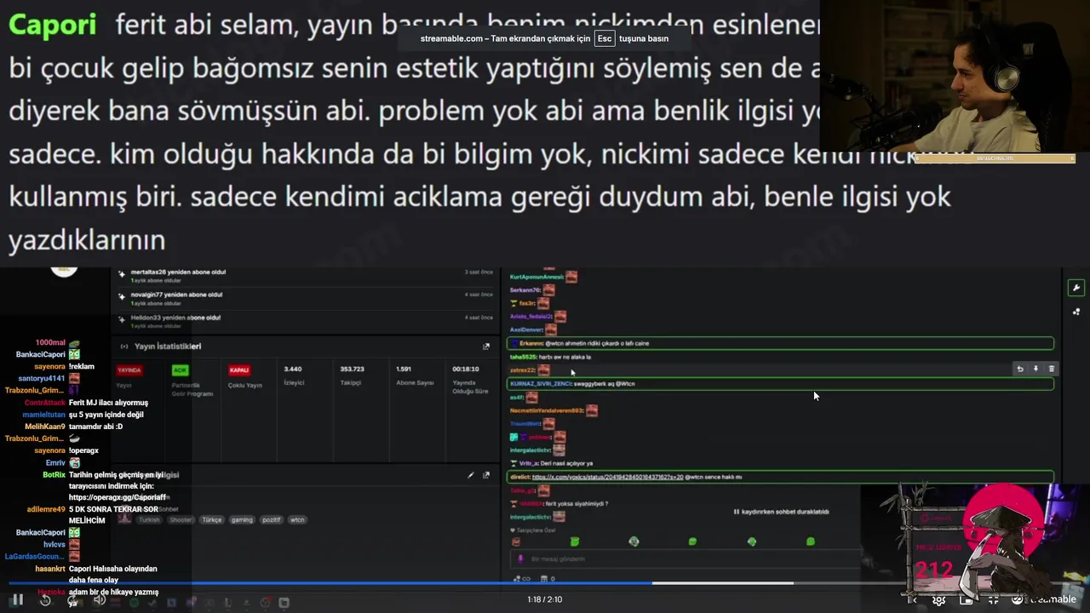Click the video progress bar
Viewport: 1090px width, 613px height.
[545, 583]
